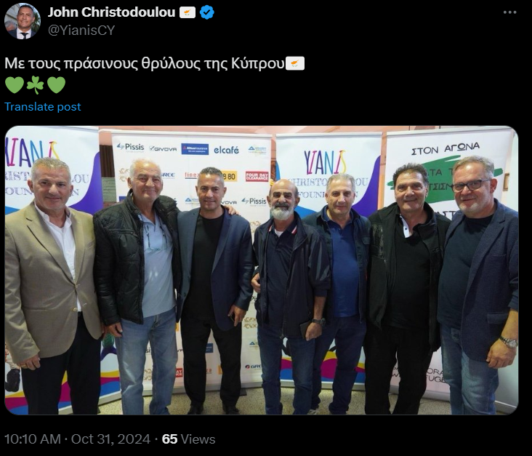View the 65 Views count details
Viewport: 532px width, 456px height.
[x=188, y=439]
